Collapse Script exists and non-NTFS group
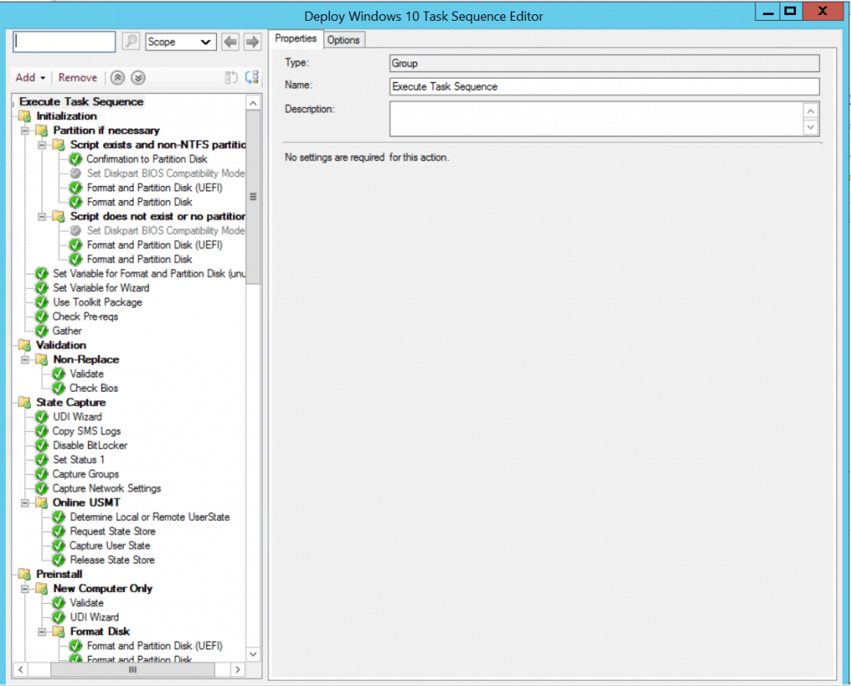The height and width of the screenshot is (686, 851). point(42,145)
